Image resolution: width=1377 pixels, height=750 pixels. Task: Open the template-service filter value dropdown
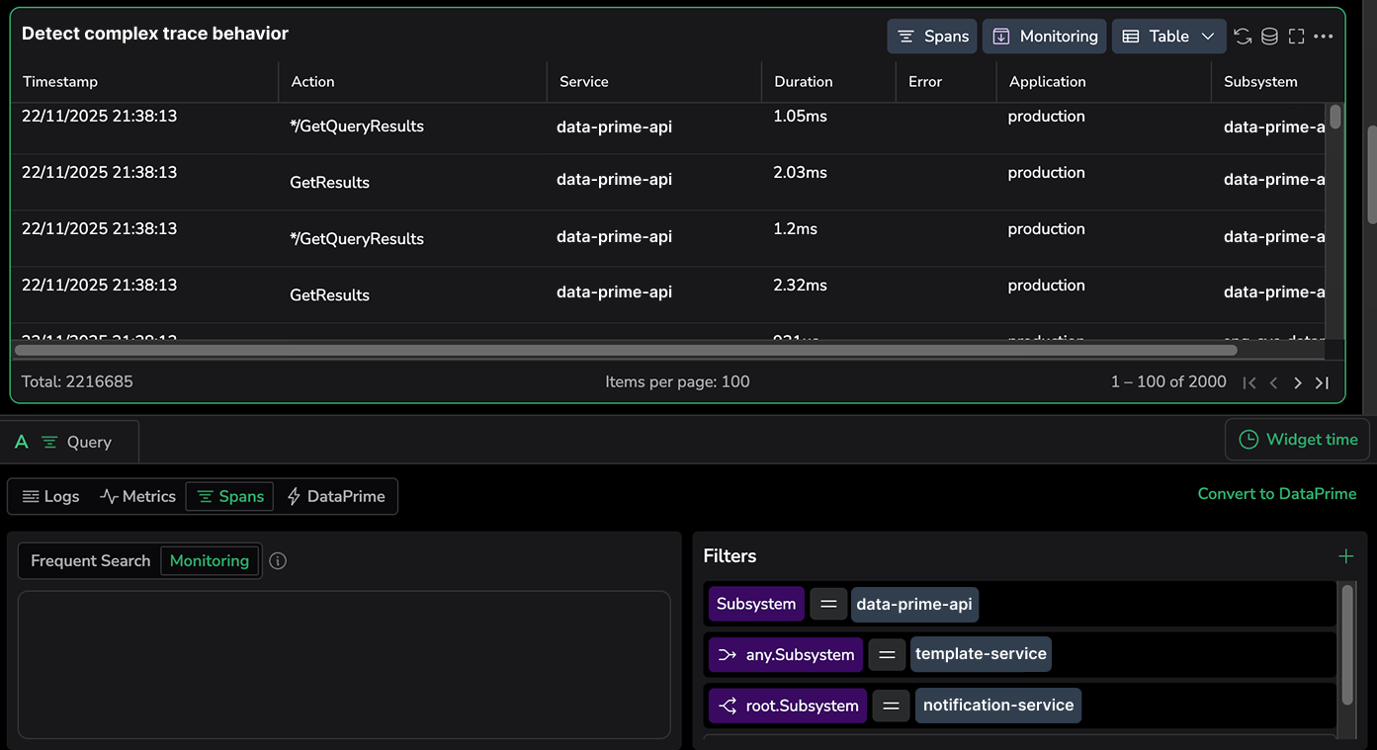[981, 654]
